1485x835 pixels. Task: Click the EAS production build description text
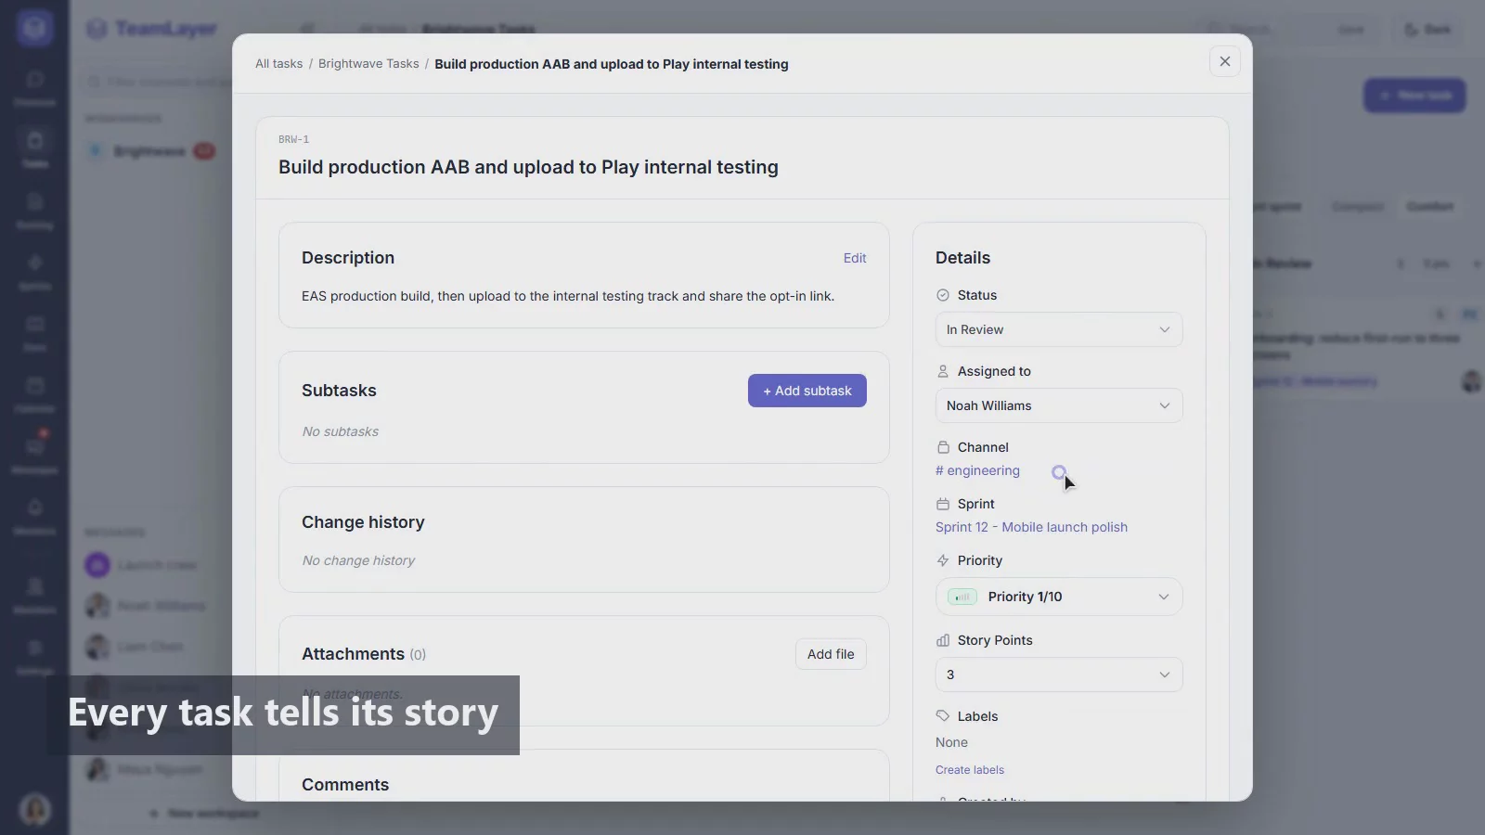568,296
